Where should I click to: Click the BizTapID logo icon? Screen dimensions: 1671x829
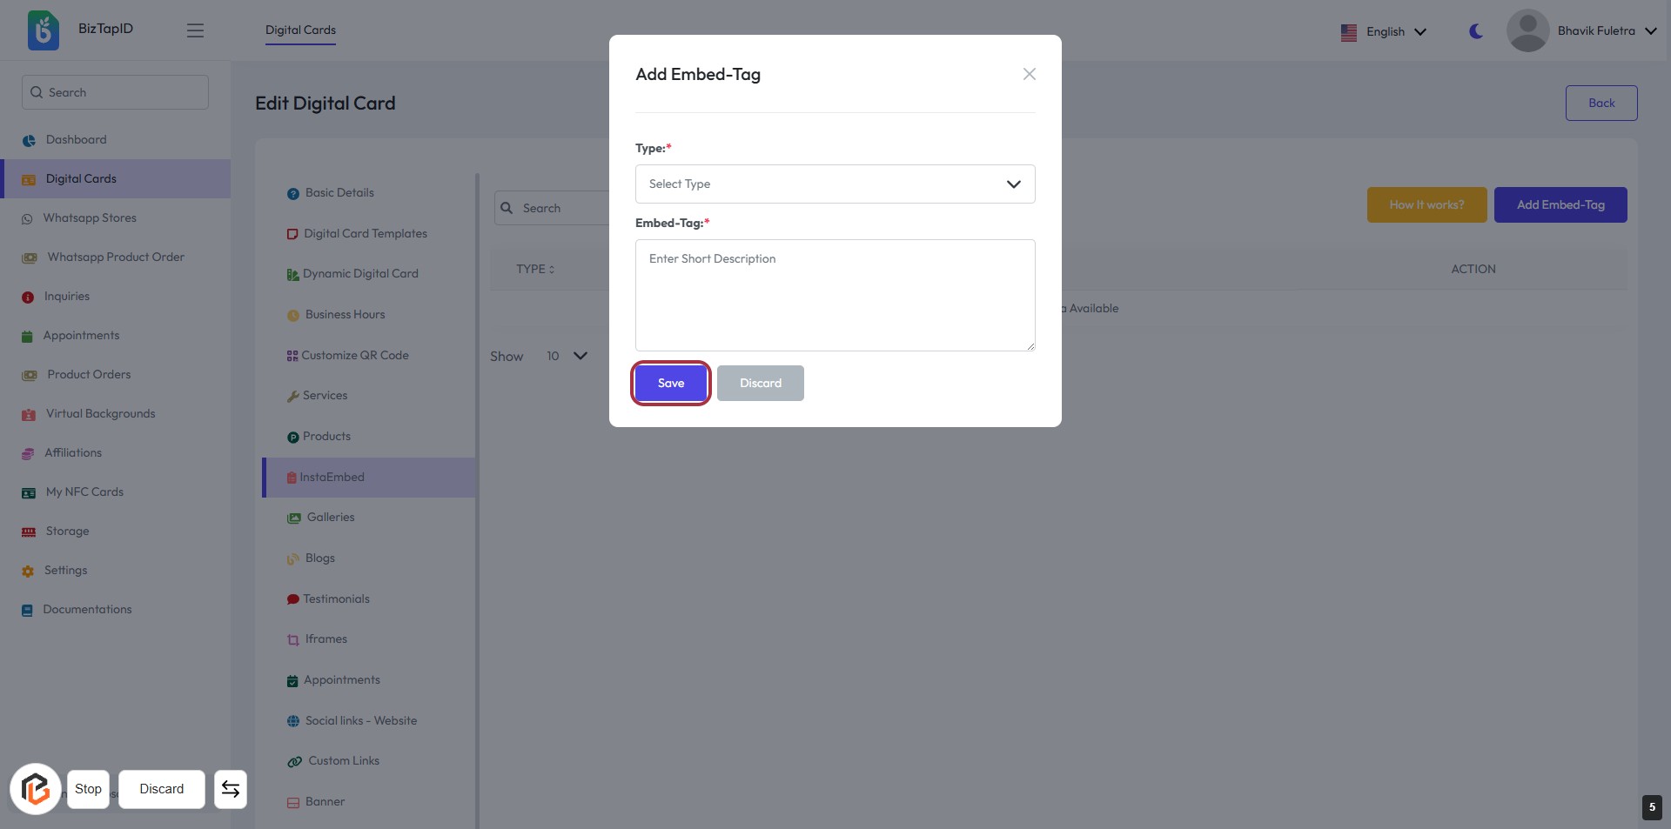pyautogui.click(x=43, y=30)
